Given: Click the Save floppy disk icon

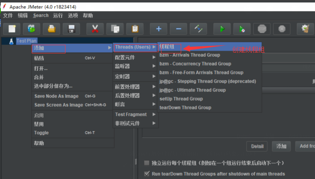Looking at the screenshot, I should [x=72, y=29].
